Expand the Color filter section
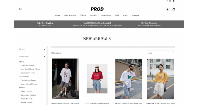The image size is (198, 105). (32, 49)
